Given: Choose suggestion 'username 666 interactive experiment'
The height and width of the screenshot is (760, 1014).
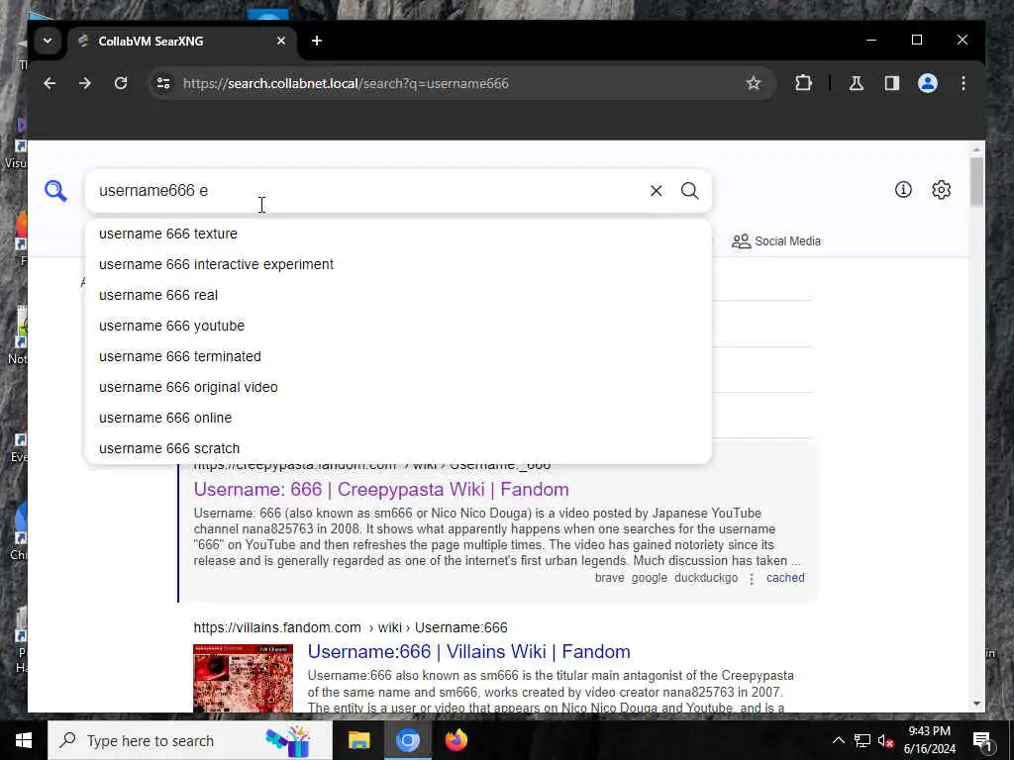Looking at the screenshot, I should (x=398, y=264).
